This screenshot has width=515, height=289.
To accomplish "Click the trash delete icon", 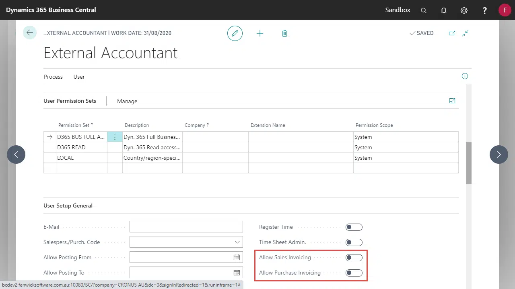I will (284, 33).
